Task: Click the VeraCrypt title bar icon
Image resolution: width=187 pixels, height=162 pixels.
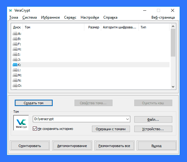Action: (10, 10)
